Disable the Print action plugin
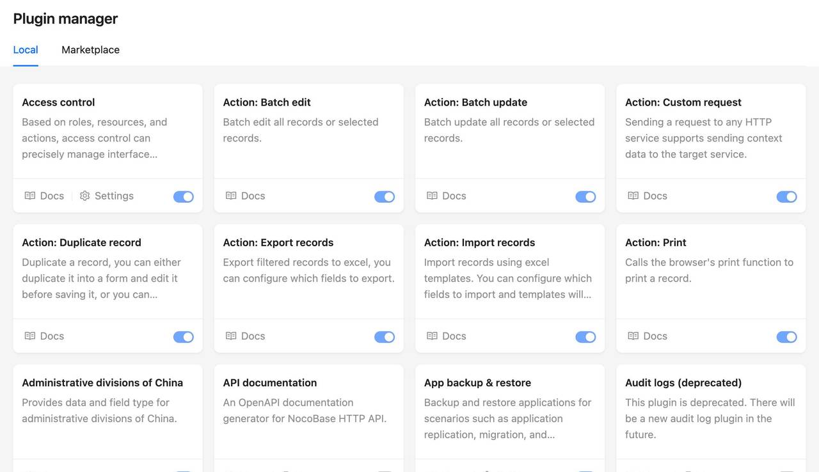This screenshot has width=819, height=472. tap(786, 336)
